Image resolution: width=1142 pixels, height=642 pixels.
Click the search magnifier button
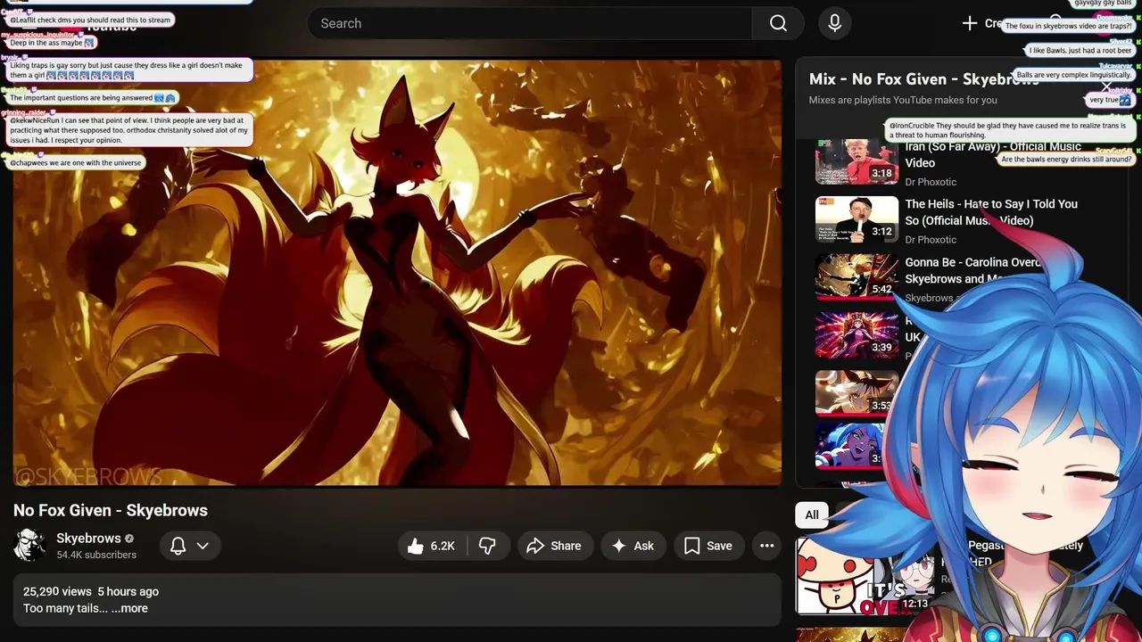pyautogui.click(x=778, y=23)
